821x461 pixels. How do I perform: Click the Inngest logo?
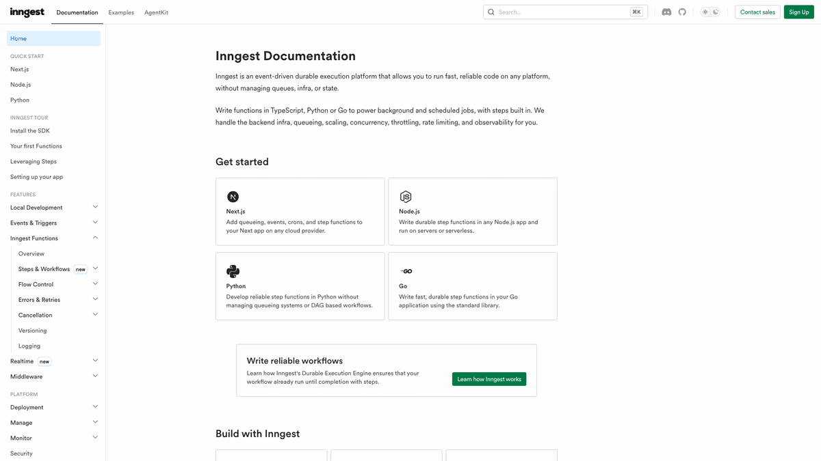(x=27, y=12)
